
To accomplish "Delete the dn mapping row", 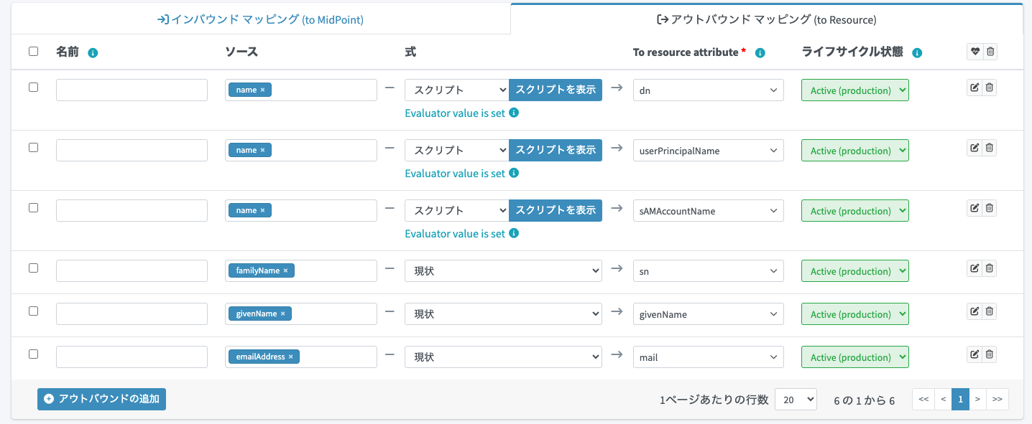I will (990, 87).
